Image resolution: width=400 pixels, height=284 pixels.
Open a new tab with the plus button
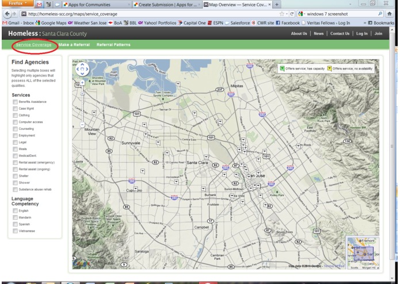coord(277,5)
